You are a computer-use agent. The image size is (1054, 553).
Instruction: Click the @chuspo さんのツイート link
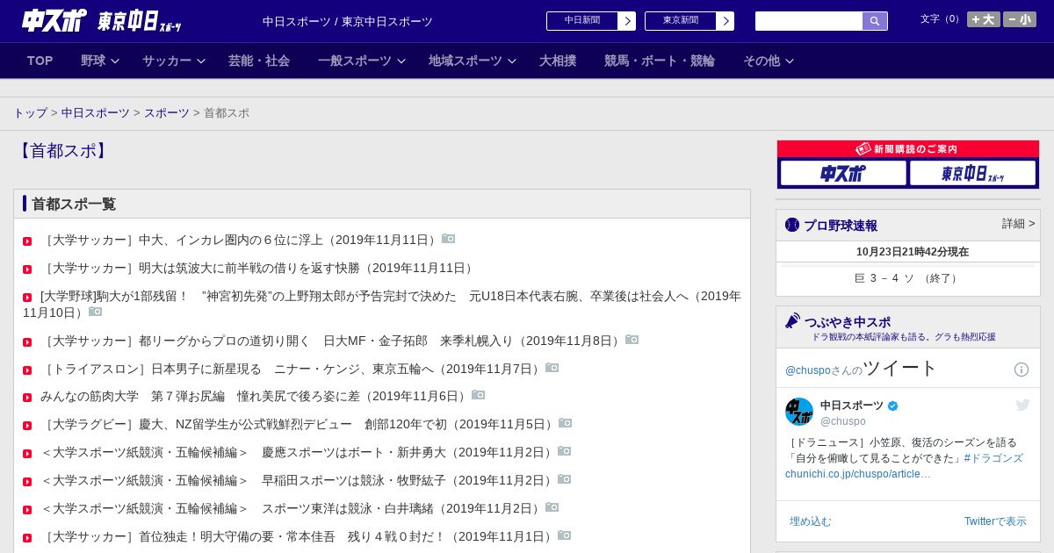tap(862, 369)
